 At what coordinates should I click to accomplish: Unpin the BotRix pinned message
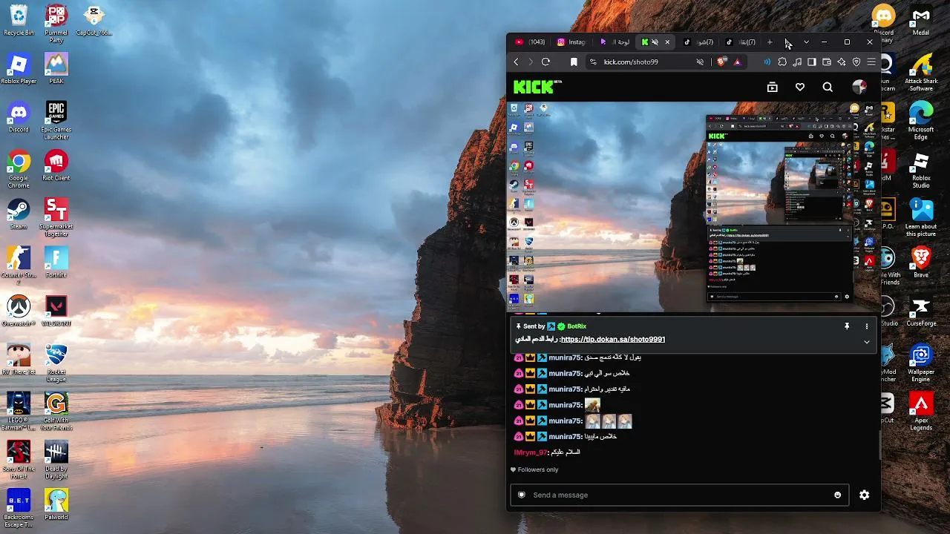(846, 326)
